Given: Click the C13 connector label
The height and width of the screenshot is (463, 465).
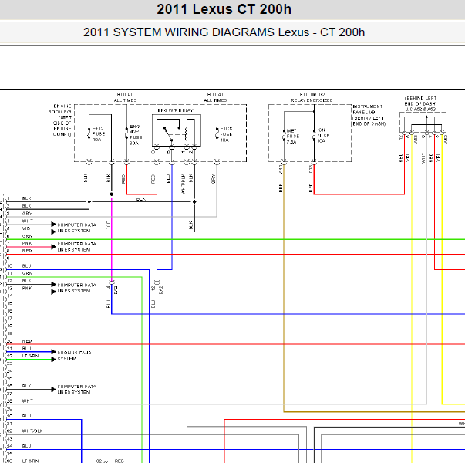Looking at the screenshot, I should click(x=311, y=169).
